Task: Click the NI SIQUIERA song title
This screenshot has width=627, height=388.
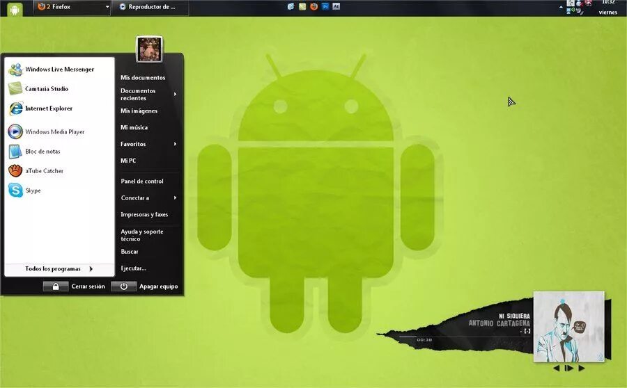Action: 514,316
